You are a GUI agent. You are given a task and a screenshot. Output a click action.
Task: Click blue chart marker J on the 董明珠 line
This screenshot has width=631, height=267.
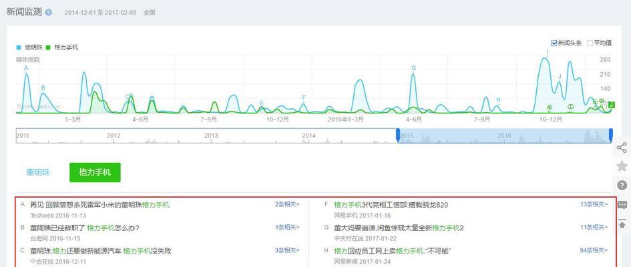tap(560, 76)
